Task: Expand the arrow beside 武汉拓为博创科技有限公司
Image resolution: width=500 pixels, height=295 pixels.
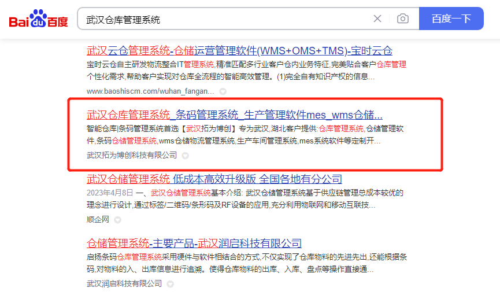Action: click(x=186, y=156)
